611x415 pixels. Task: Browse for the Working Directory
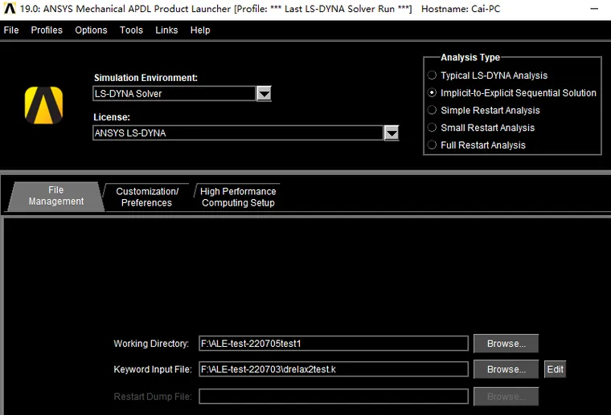pyautogui.click(x=506, y=344)
